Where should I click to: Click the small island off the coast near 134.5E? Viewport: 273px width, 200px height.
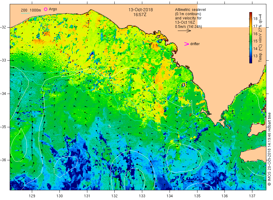183,85
